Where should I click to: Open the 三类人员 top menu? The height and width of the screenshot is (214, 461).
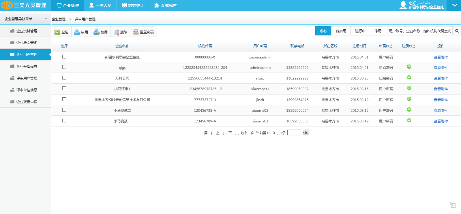click(x=100, y=5)
